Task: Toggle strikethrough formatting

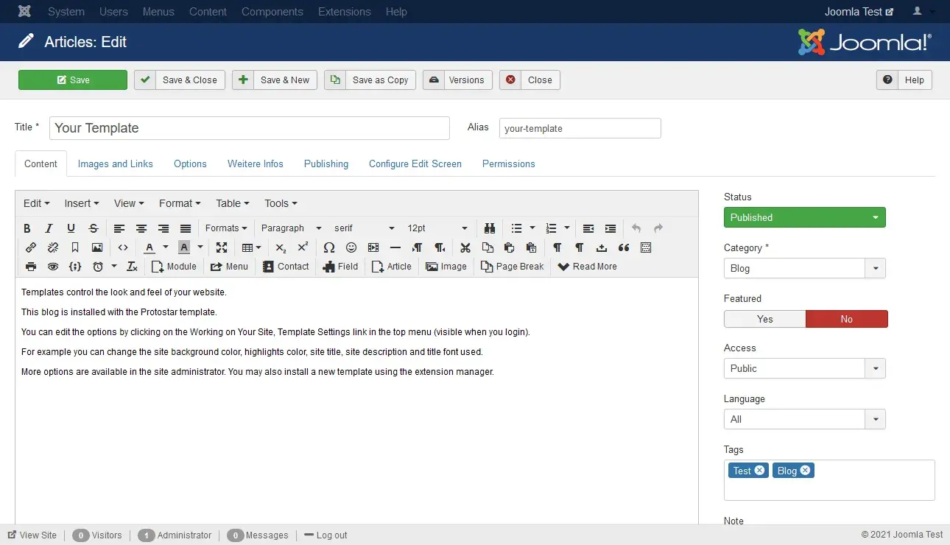Action: click(93, 228)
